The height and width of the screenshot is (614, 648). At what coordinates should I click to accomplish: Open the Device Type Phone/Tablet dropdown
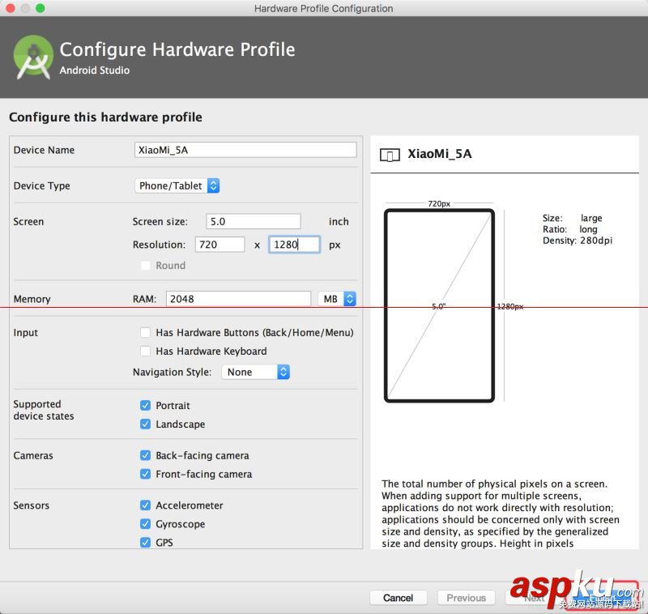click(x=177, y=185)
